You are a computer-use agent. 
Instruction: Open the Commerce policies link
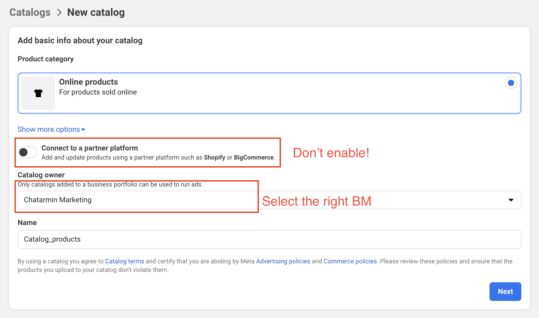pos(350,261)
